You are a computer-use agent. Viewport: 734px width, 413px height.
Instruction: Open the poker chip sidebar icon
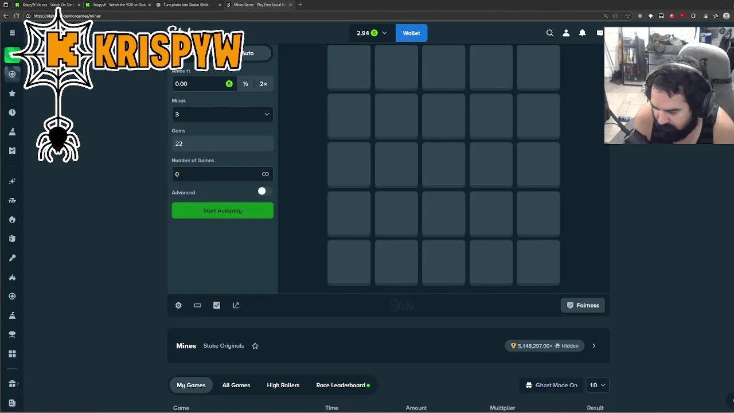[12, 296]
